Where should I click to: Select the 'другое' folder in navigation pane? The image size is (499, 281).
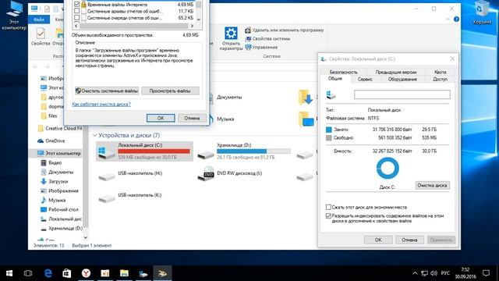tap(52, 97)
